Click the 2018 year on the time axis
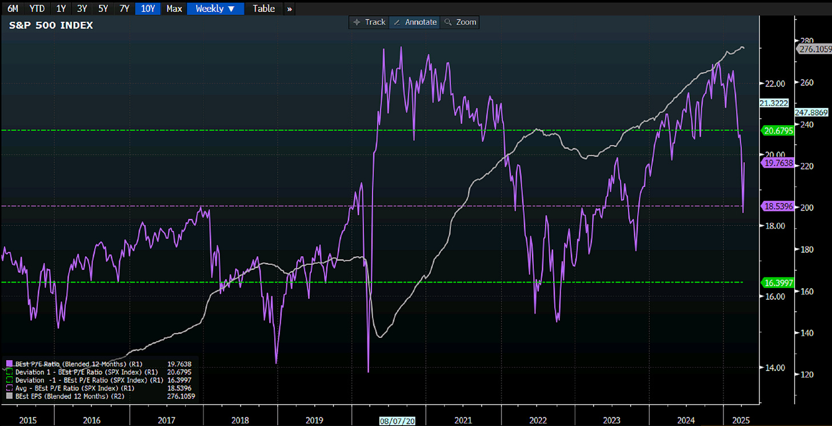832x426 pixels. pyautogui.click(x=241, y=420)
